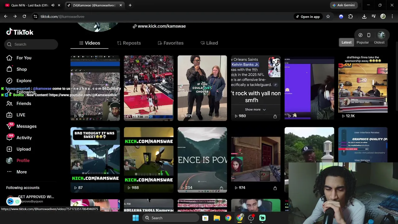Click the TikTok logo

[x=20, y=32]
